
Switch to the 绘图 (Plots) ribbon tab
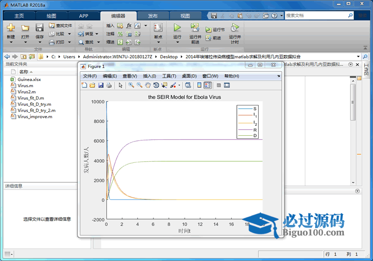pyautogui.click(x=51, y=16)
